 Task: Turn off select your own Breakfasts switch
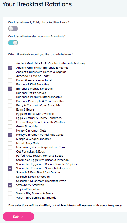tap(13, 43)
